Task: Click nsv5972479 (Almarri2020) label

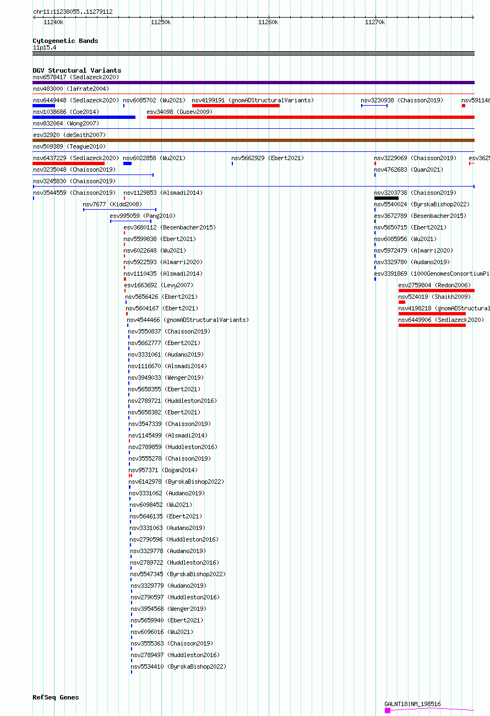Action: coord(413,250)
